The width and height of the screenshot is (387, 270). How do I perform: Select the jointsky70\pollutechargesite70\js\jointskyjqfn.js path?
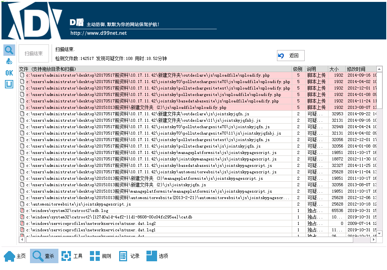click(148, 127)
